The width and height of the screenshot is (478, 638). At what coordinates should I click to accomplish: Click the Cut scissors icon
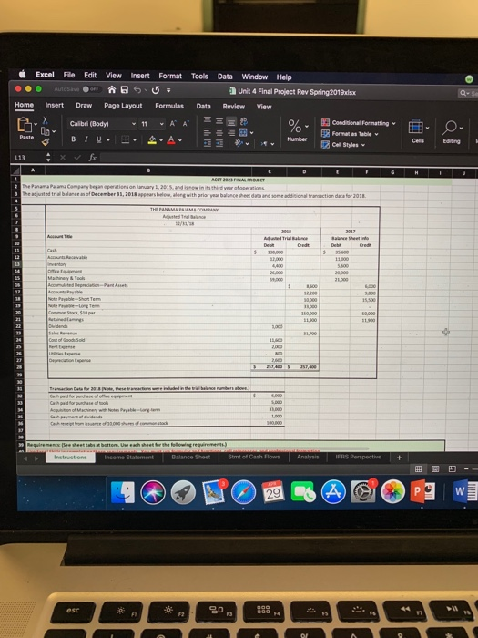46,121
